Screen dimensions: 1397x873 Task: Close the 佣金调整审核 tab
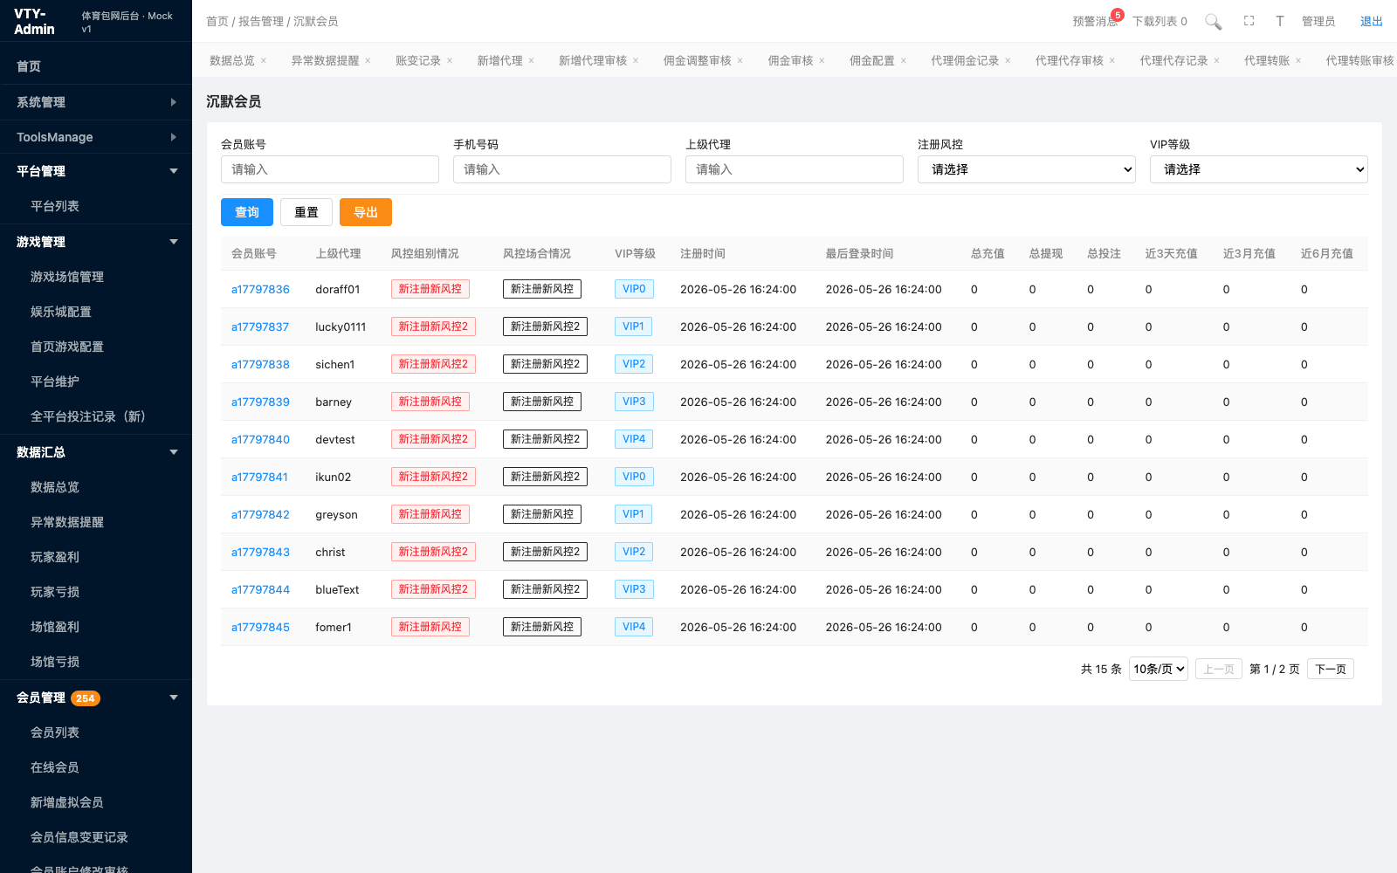pos(740,60)
